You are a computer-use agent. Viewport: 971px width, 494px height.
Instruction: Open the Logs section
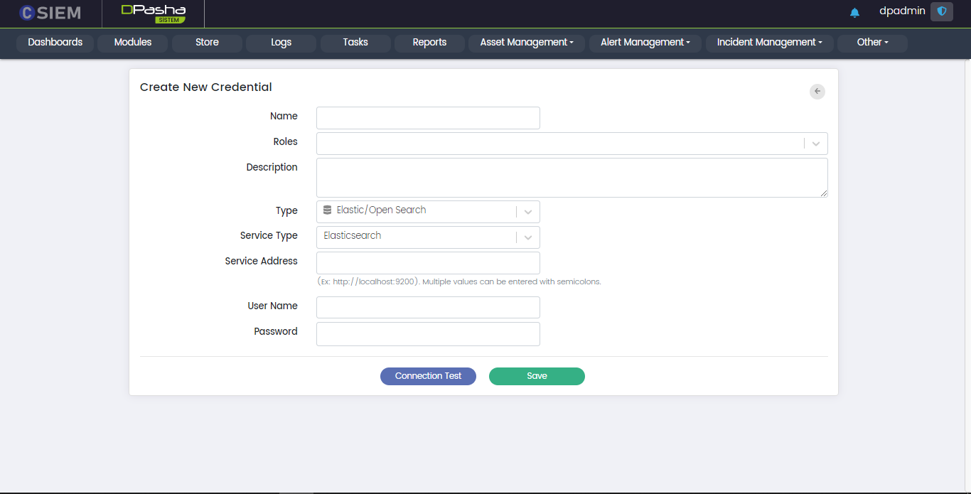[281, 43]
